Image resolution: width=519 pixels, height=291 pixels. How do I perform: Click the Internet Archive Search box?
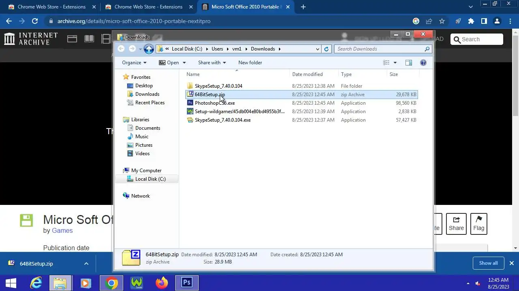tap(476, 39)
